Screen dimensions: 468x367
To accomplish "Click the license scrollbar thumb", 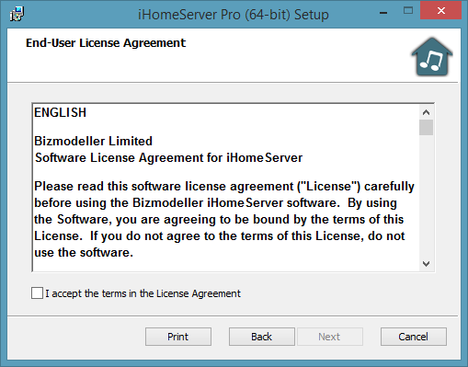I will pyautogui.click(x=426, y=128).
